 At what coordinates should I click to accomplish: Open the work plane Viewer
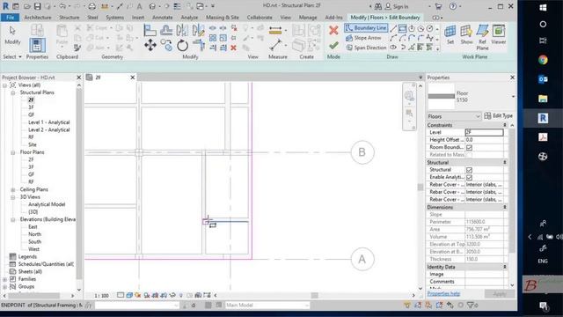[x=499, y=34]
